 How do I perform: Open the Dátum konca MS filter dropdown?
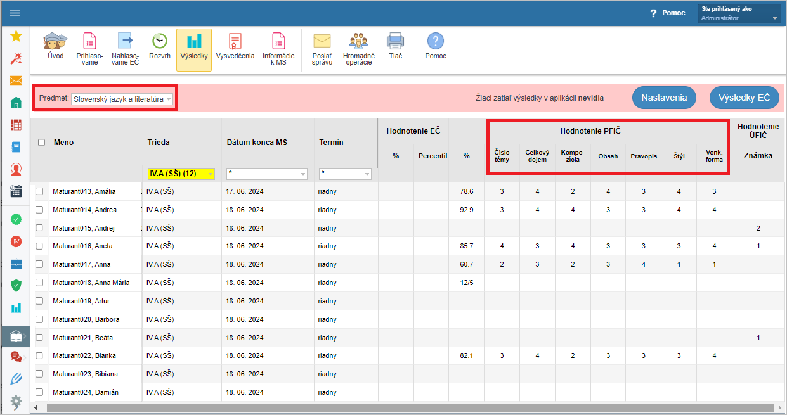pos(267,174)
